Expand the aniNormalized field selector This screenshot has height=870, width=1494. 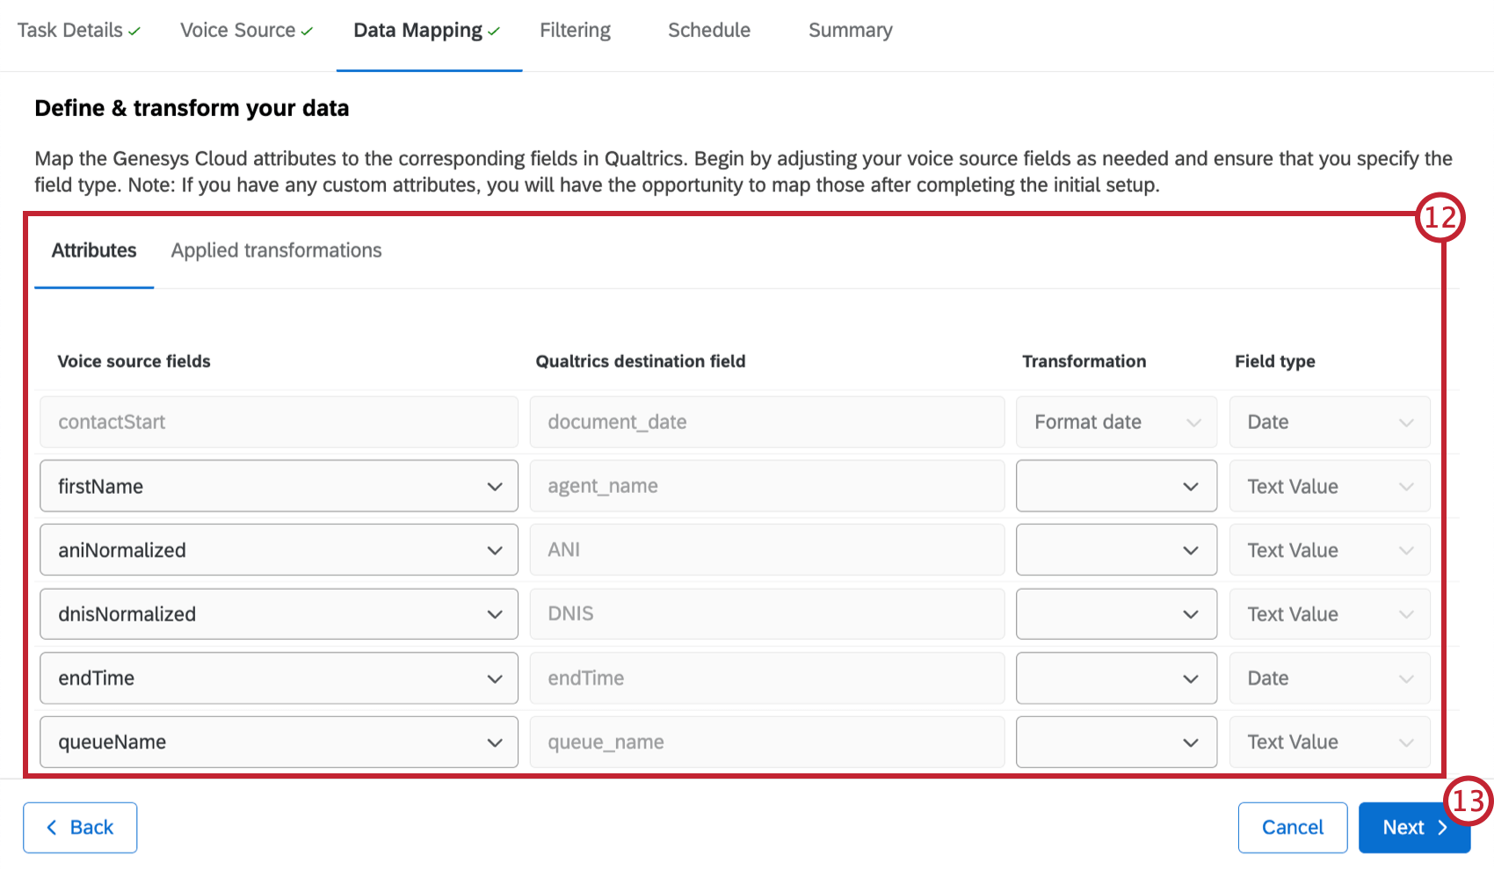[x=495, y=550]
